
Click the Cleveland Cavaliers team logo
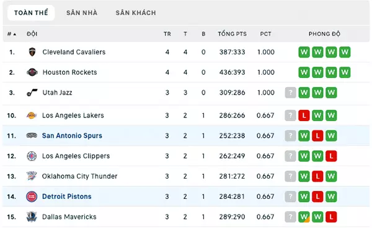pyautogui.click(x=32, y=52)
